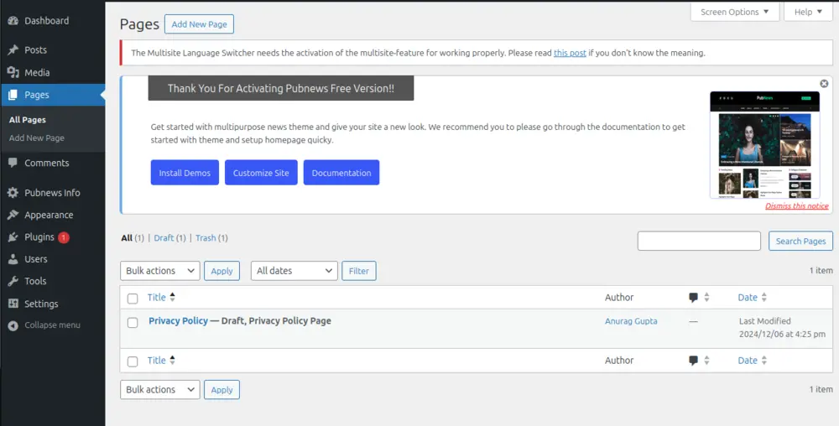Click the Documentation button
This screenshot has width=839, height=426.
click(x=341, y=173)
